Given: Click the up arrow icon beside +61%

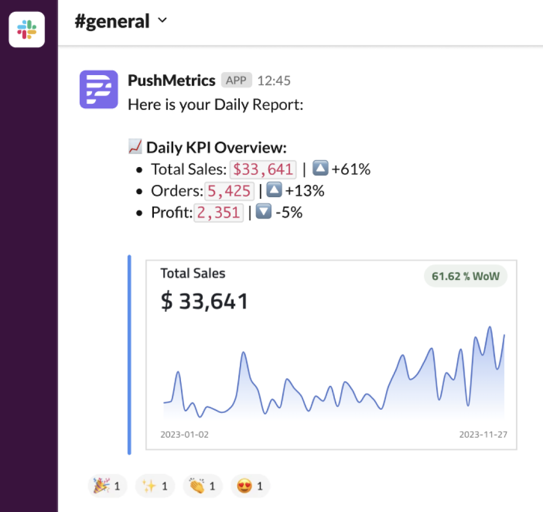Looking at the screenshot, I should pyautogui.click(x=320, y=169).
